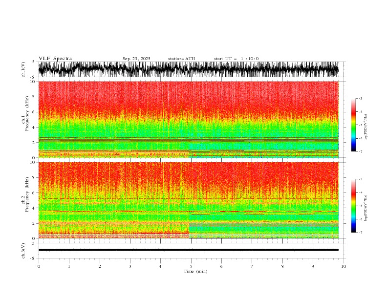Click the "ch.1(V)" waveform axis label

(x=23, y=69)
